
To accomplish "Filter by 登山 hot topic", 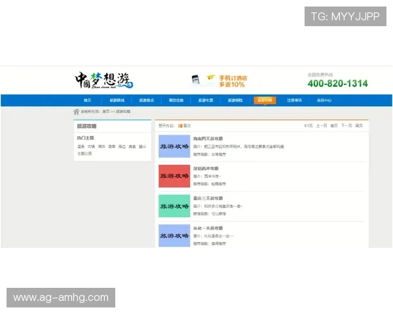I will [142, 147].
